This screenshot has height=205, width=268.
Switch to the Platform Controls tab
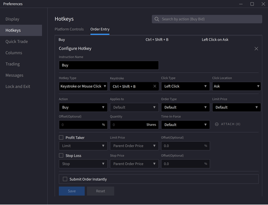click(69, 29)
